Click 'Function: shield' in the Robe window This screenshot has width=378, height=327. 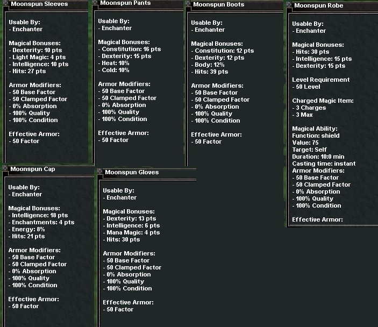click(316, 136)
